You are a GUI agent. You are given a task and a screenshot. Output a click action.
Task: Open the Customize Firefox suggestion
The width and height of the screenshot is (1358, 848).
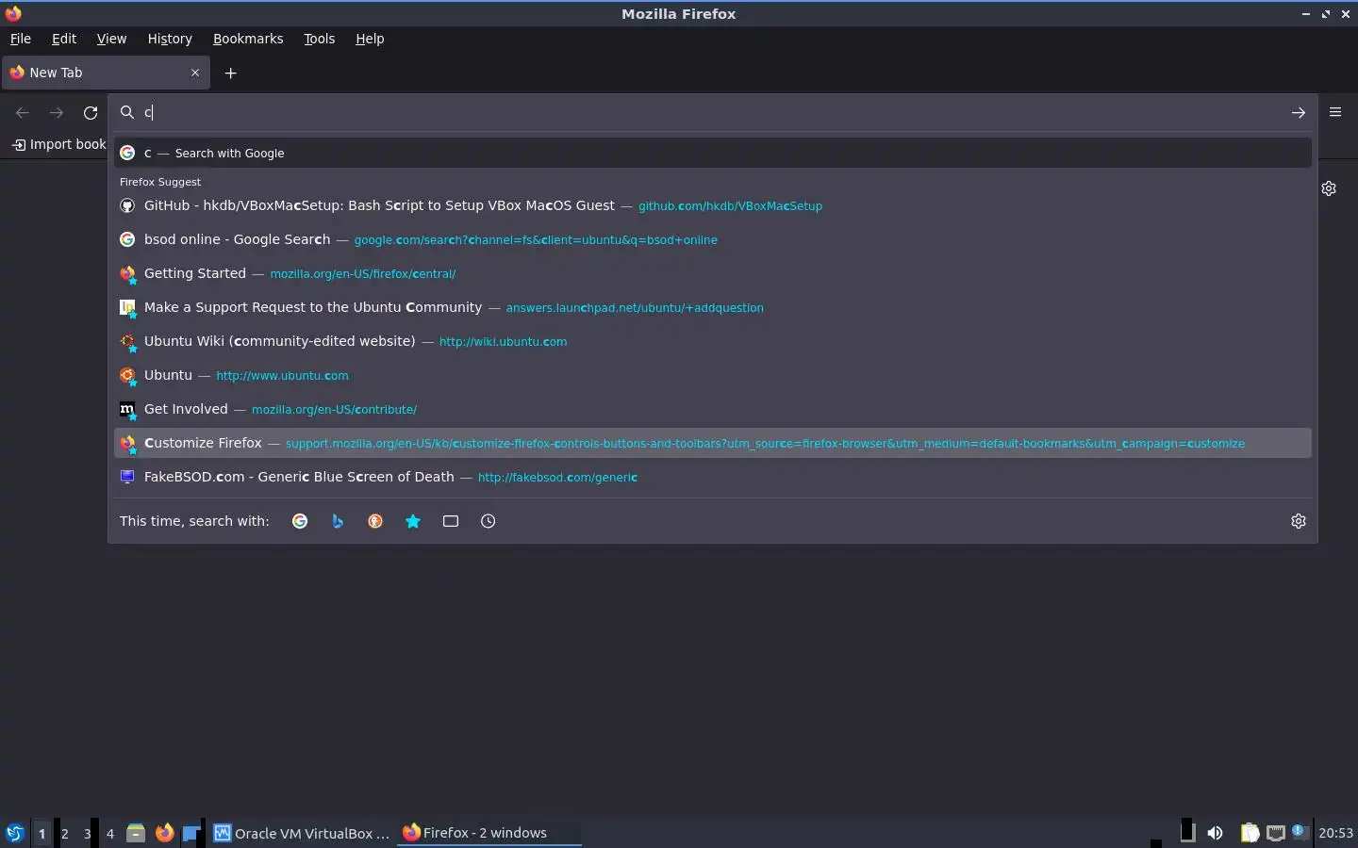(x=712, y=443)
